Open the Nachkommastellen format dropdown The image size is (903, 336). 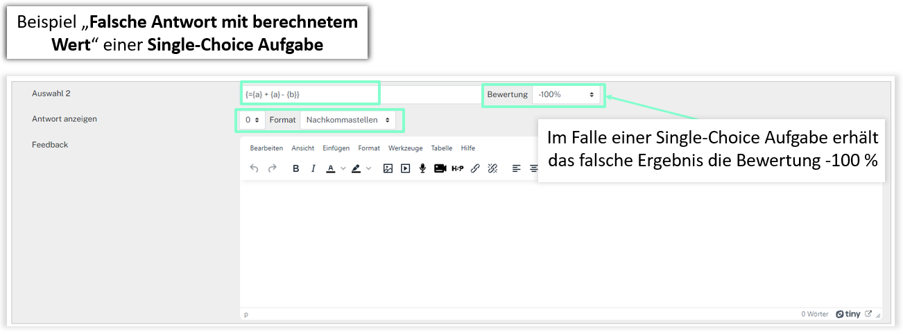pyautogui.click(x=347, y=120)
